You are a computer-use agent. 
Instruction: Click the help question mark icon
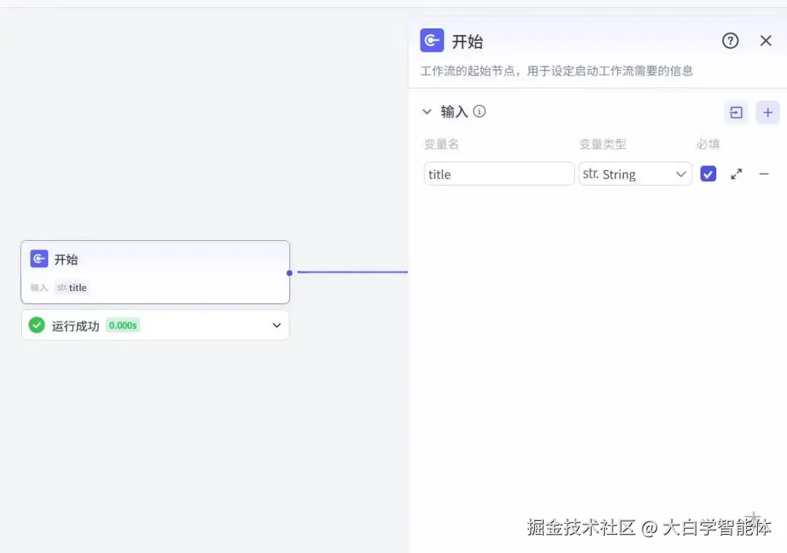pos(729,41)
